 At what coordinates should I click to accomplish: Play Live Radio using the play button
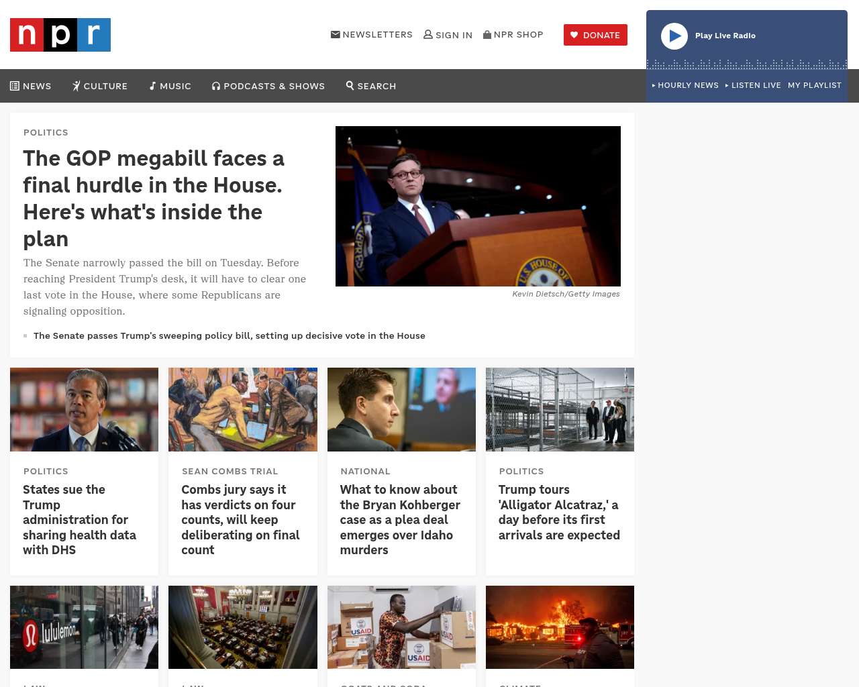674,36
